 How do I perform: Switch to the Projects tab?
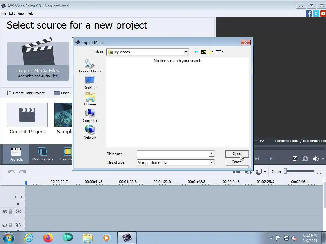click(16, 154)
